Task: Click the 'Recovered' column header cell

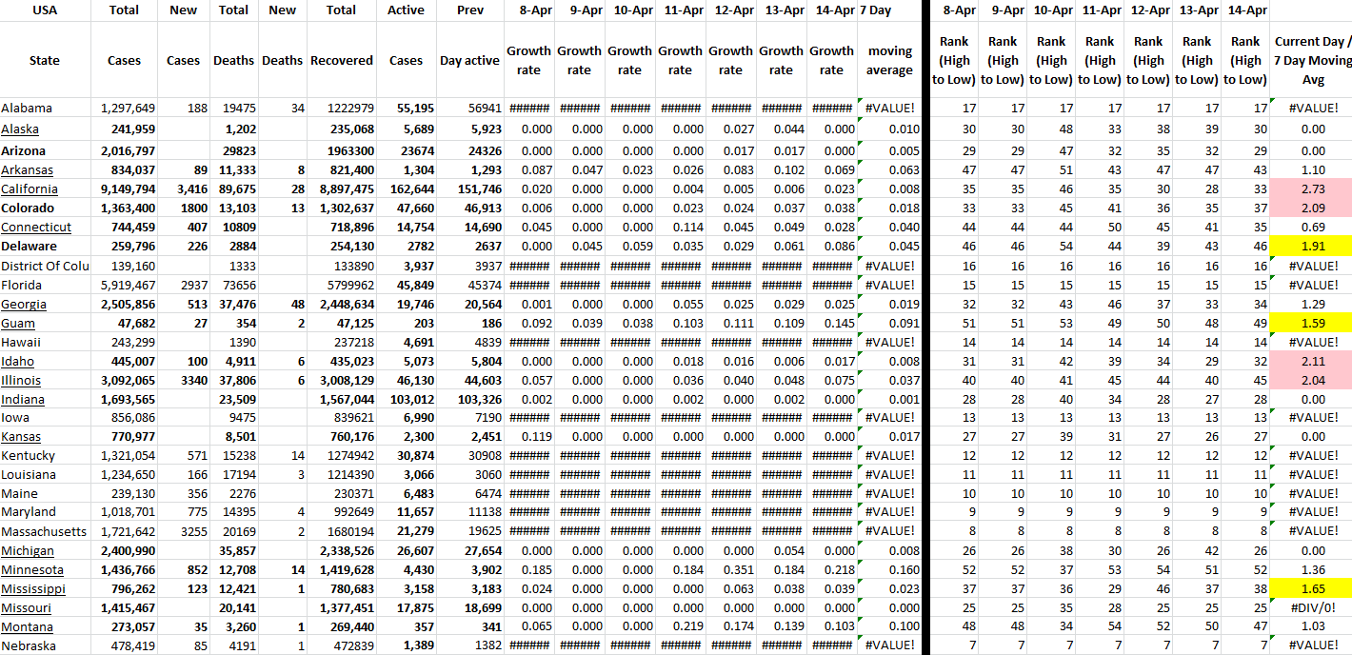Action: coord(341,60)
